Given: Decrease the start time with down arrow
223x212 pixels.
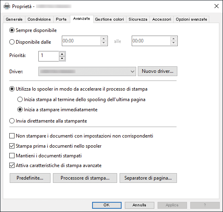Looking at the screenshot, I should (x=104, y=42).
